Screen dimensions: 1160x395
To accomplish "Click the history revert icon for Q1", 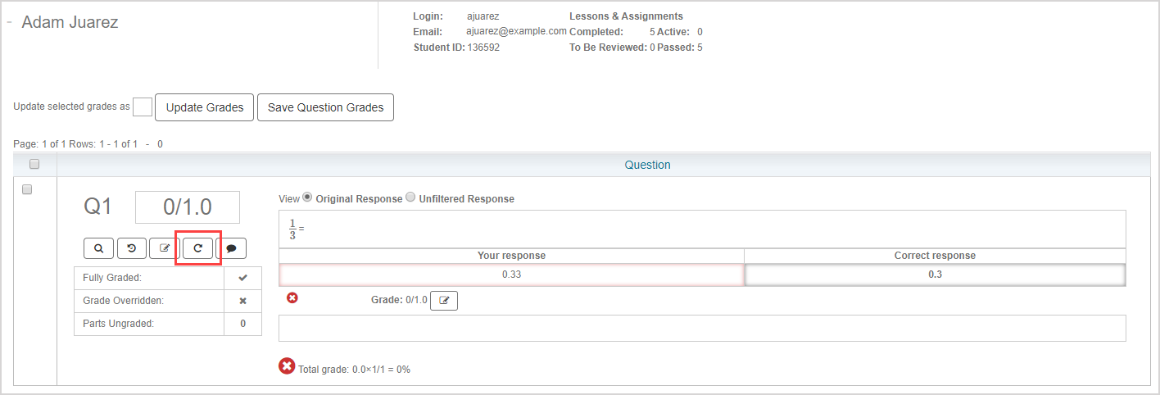I will (x=132, y=248).
